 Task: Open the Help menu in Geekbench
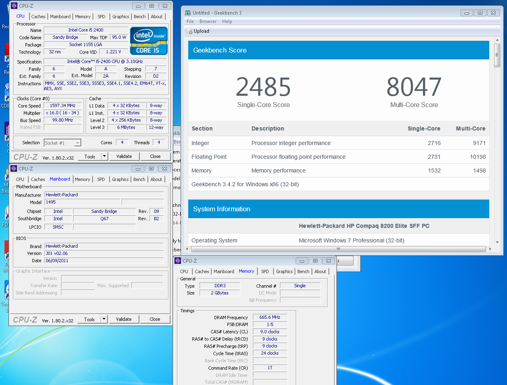click(227, 21)
